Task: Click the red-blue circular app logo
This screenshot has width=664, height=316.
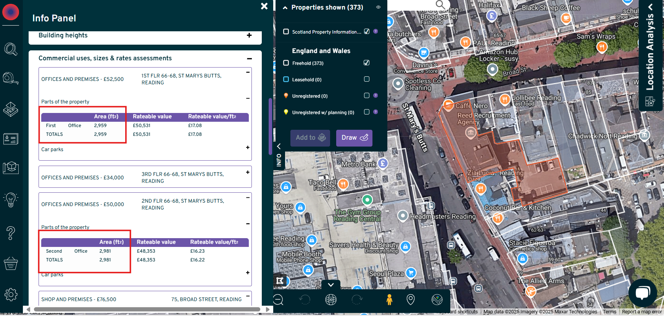Action: (x=11, y=12)
